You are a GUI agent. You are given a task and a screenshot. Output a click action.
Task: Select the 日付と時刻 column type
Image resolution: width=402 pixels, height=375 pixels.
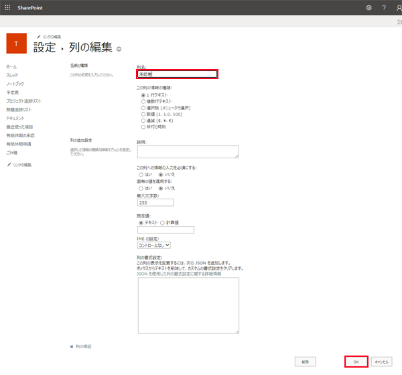click(143, 127)
